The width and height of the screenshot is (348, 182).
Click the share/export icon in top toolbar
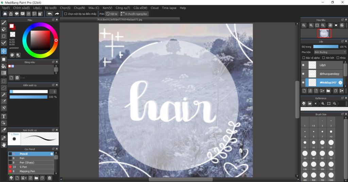[11, 14]
